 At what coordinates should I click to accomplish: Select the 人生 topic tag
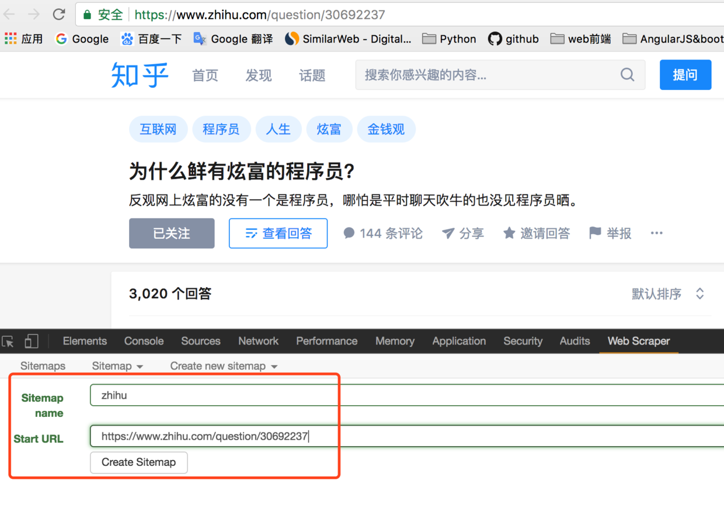click(x=278, y=129)
